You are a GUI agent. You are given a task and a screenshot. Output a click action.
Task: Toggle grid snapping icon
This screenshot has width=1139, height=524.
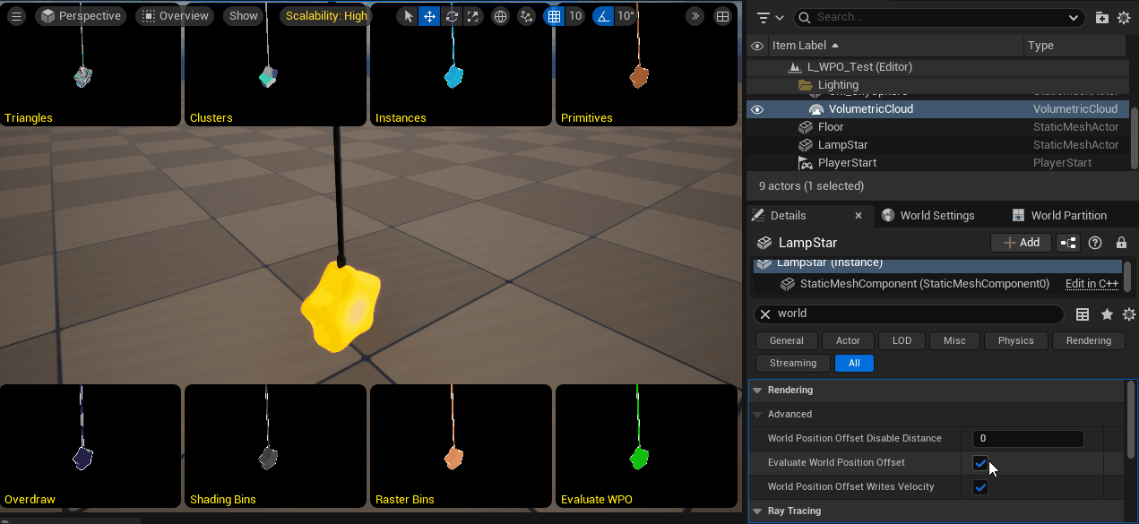pyautogui.click(x=555, y=16)
